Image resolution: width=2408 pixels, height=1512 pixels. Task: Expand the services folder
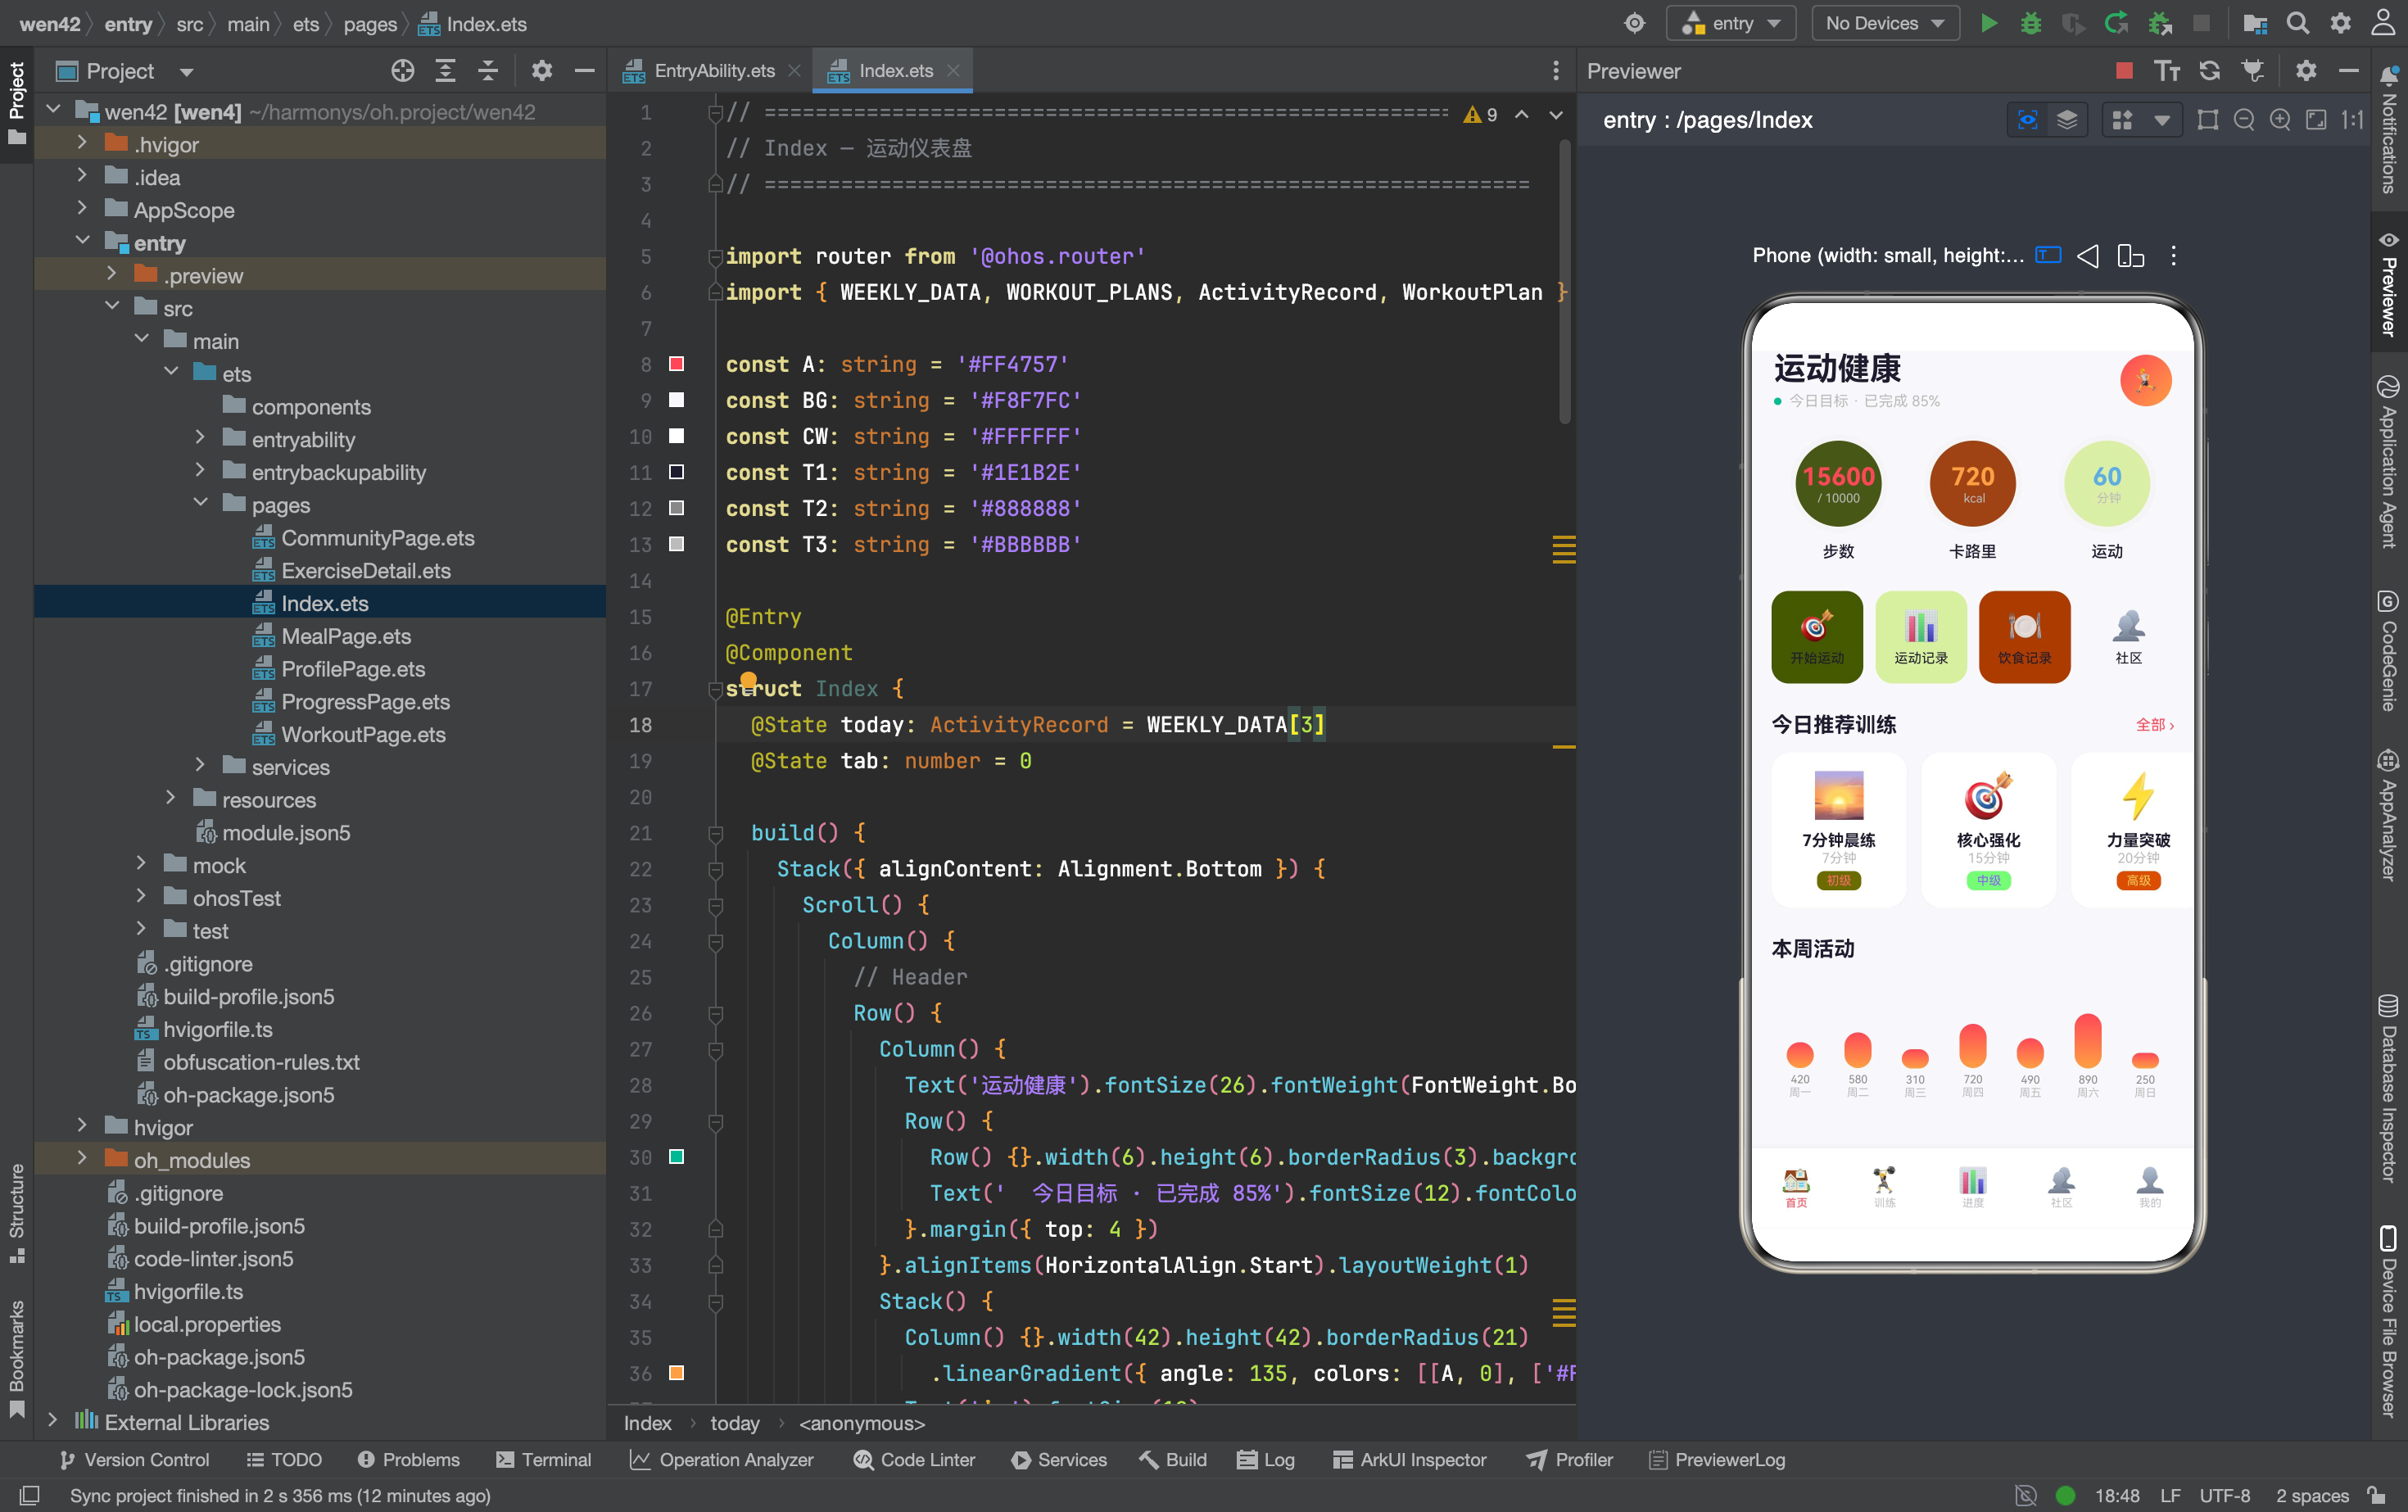click(x=200, y=766)
